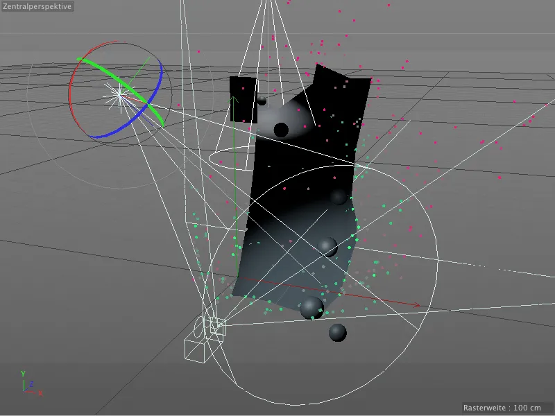This screenshot has width=555, height=416.
Task: Select the large sphere at the plane's bottom edge
Action: click(311, 308)
